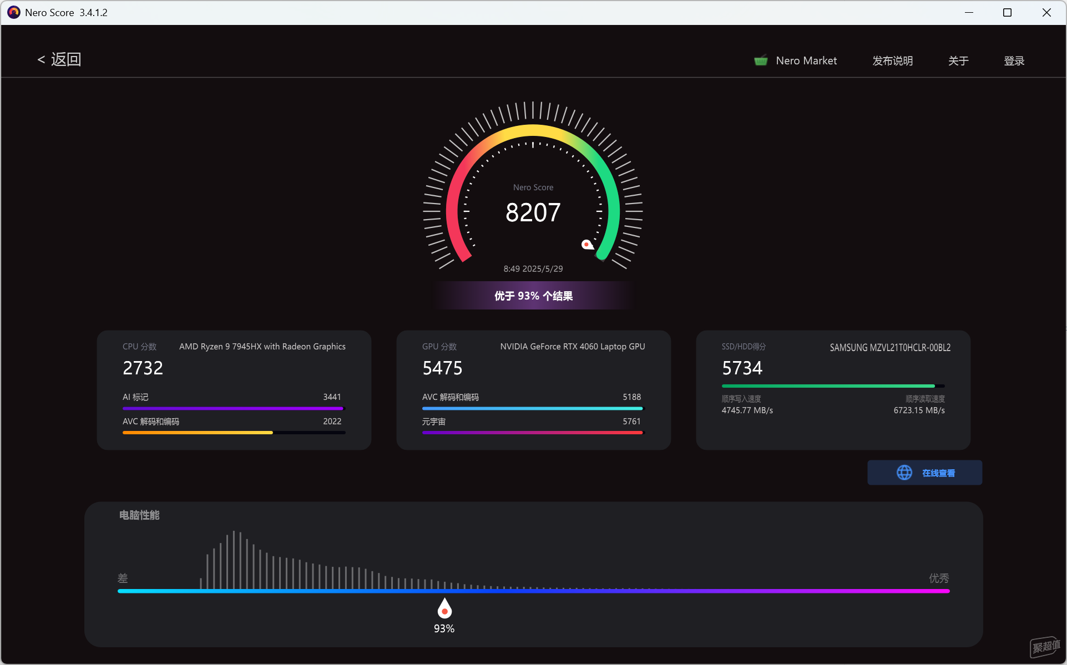Click the 元宇宙 gradient progress bar

click(533, 433)
